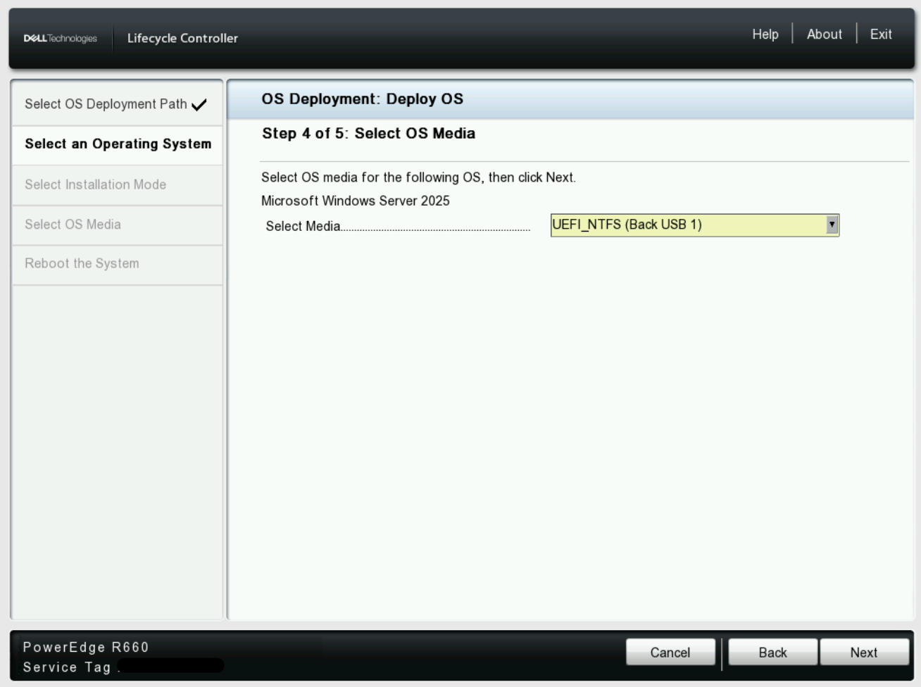The height and width of the screenshot is (687, 921).
Task: Click the 'PowerEdge R660' model text
Action: (86, 647)
